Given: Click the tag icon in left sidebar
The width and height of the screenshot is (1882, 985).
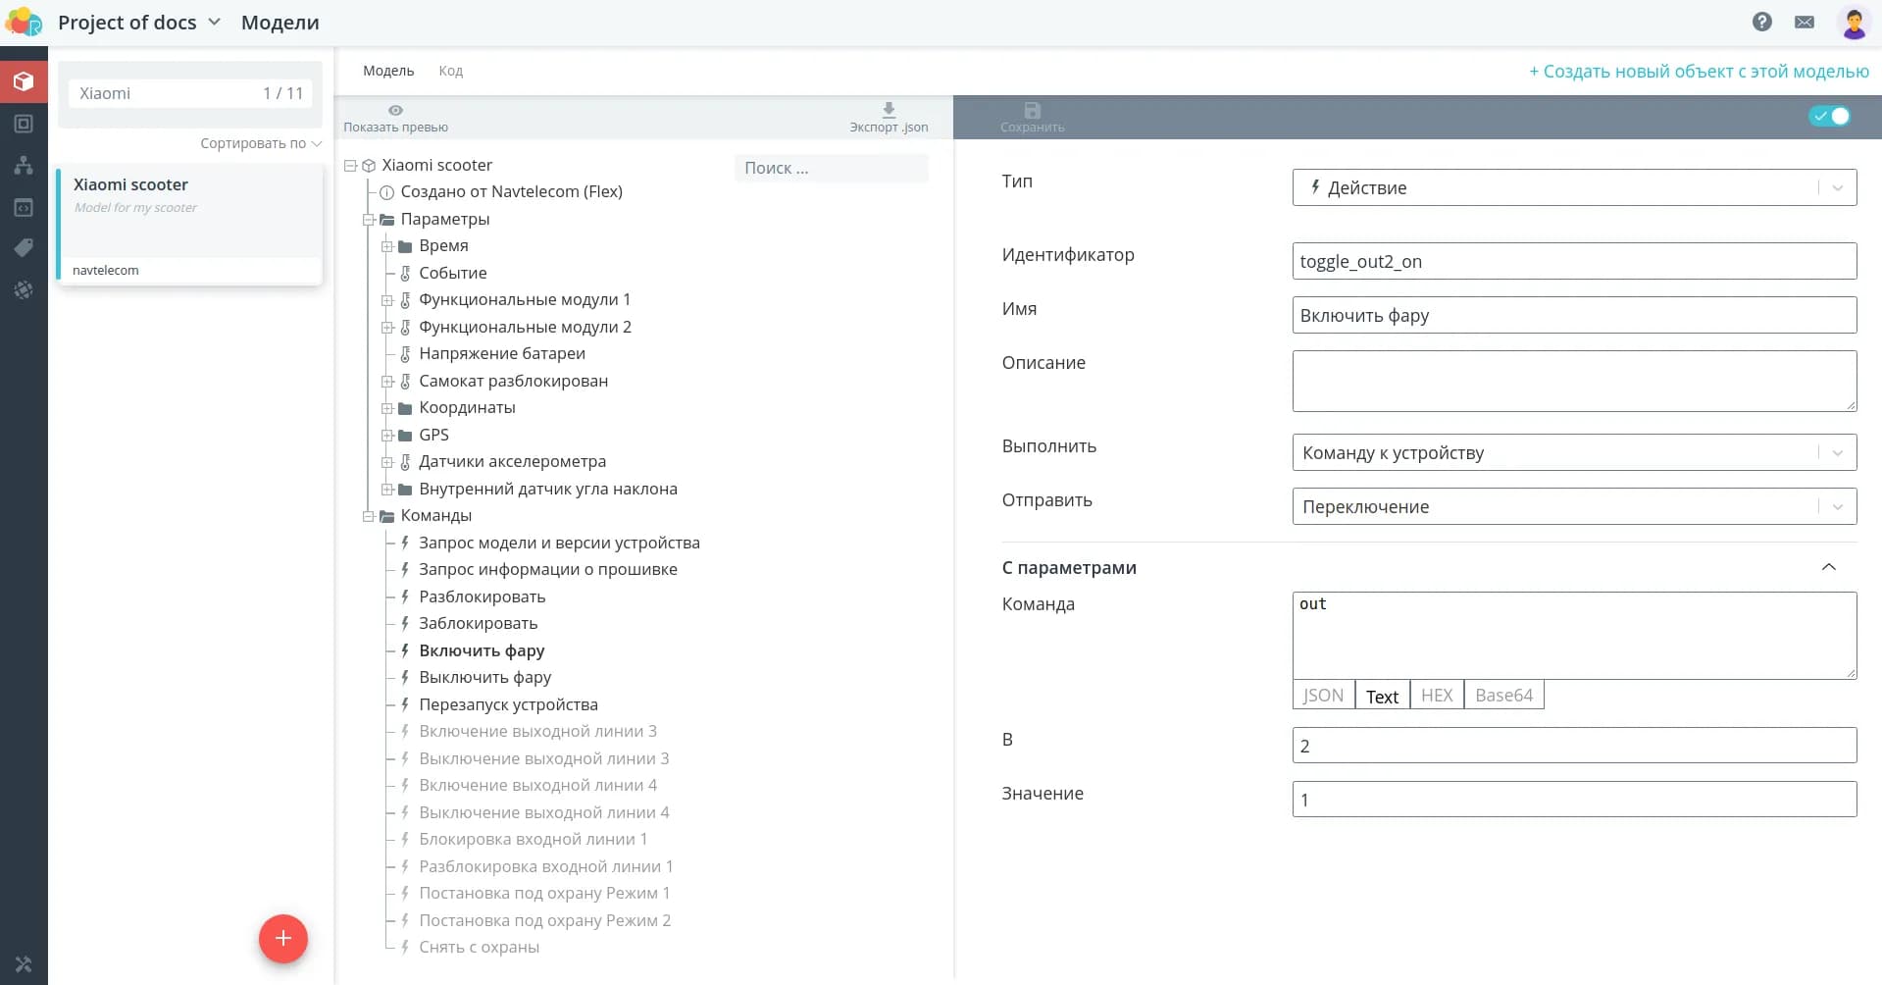Looking at the screenshot, I should [24, 248].
